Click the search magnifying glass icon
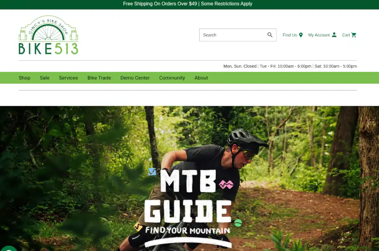The image size is (379, 251). (x=270, y=35)
